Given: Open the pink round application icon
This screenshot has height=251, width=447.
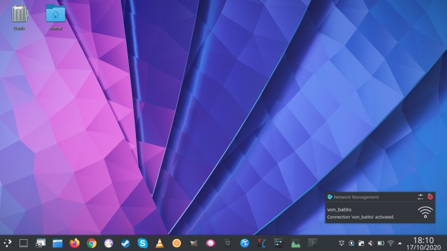Looking at the screenshot, I should (x=211, y=243).
